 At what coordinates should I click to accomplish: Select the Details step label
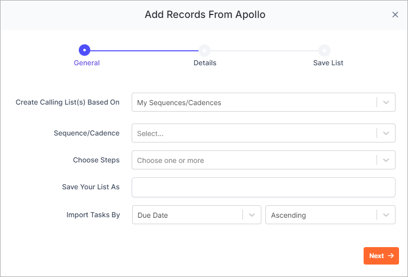pyautogui.click(x=205, y=63)
